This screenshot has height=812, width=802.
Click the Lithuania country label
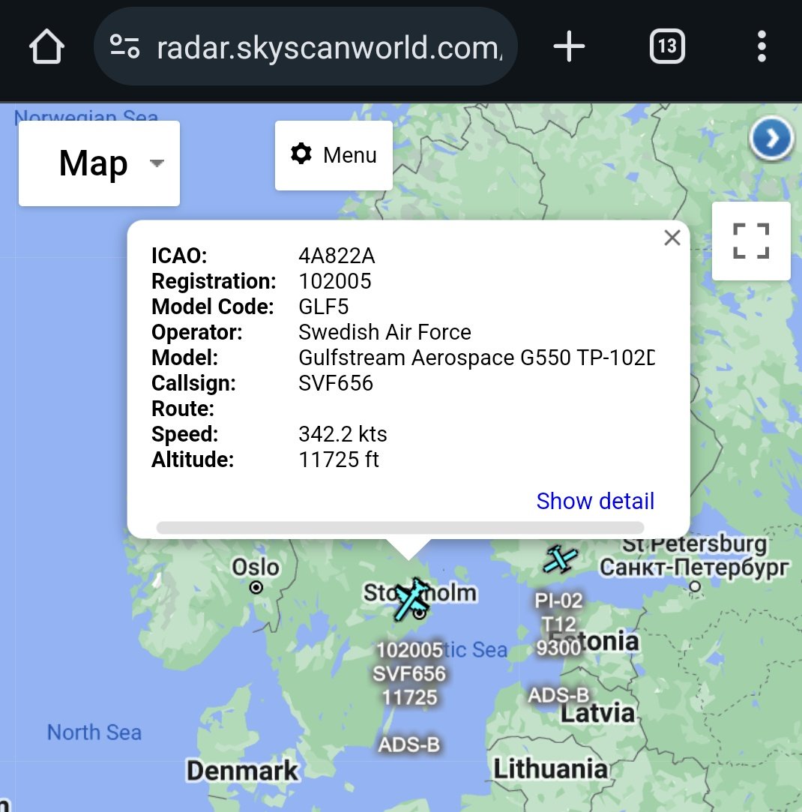[551, 769]
